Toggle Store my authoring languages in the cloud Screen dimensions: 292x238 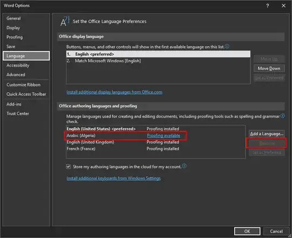coord(68,167)
